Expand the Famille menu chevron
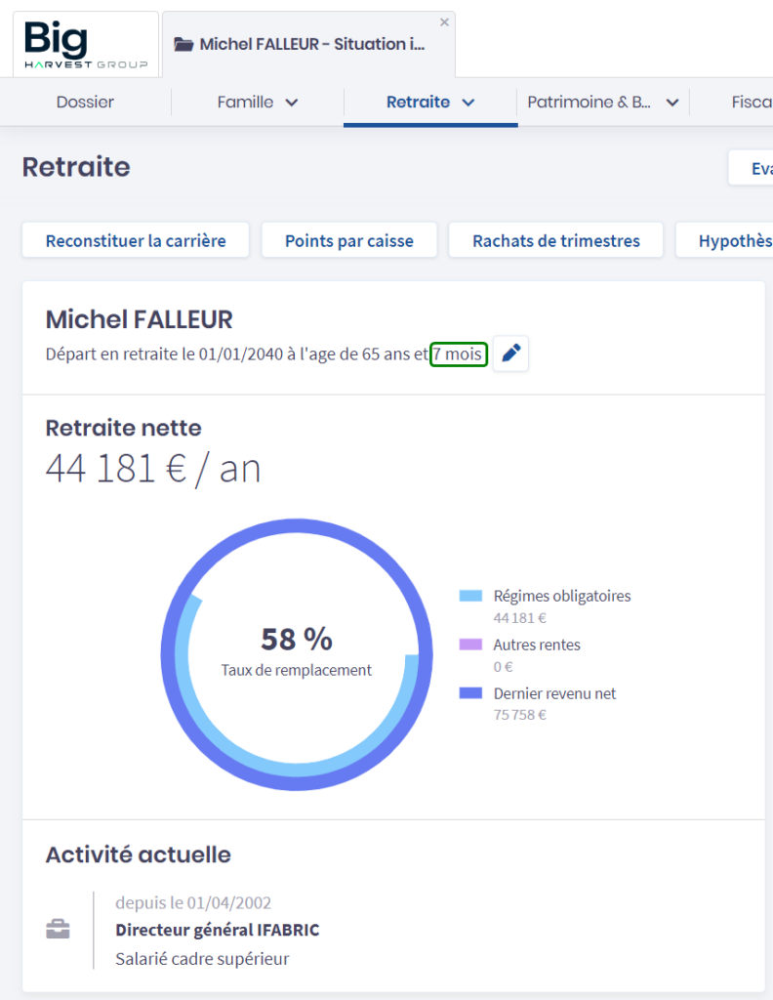The height and width of the screenshot is (1000, 773). [x=291, y=103]
